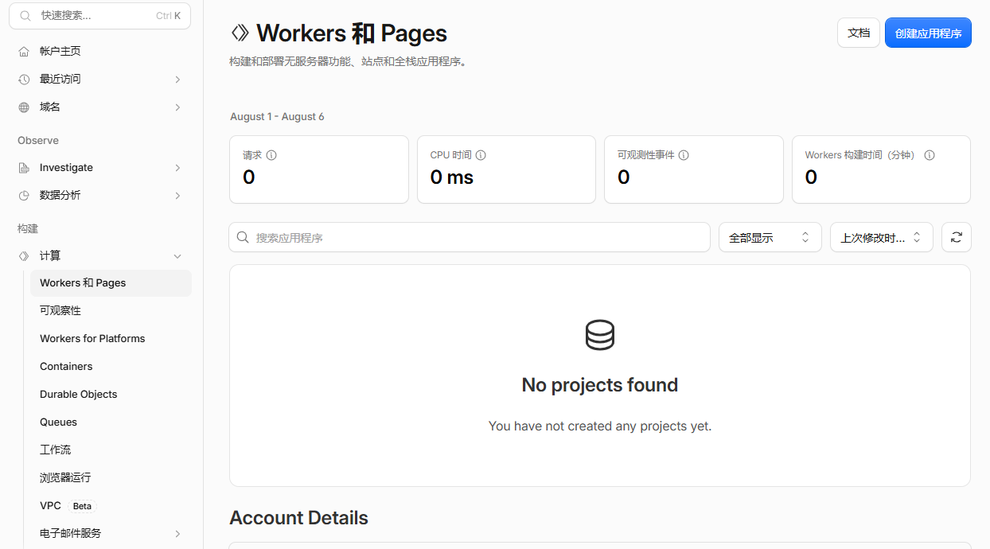Click the 可观测性事件 metric card
The width and height of the screenshot is (990, 549).
(x=694, y=169)
